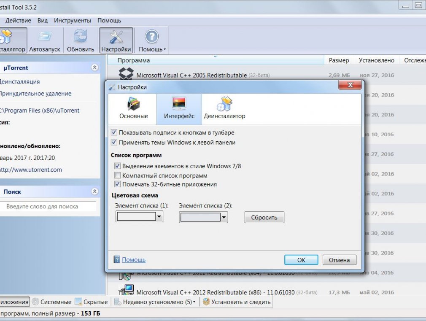Screen dimensions: 426x321
Task: Enable Компактный список программ checkbox
Action: click(117, 175)
